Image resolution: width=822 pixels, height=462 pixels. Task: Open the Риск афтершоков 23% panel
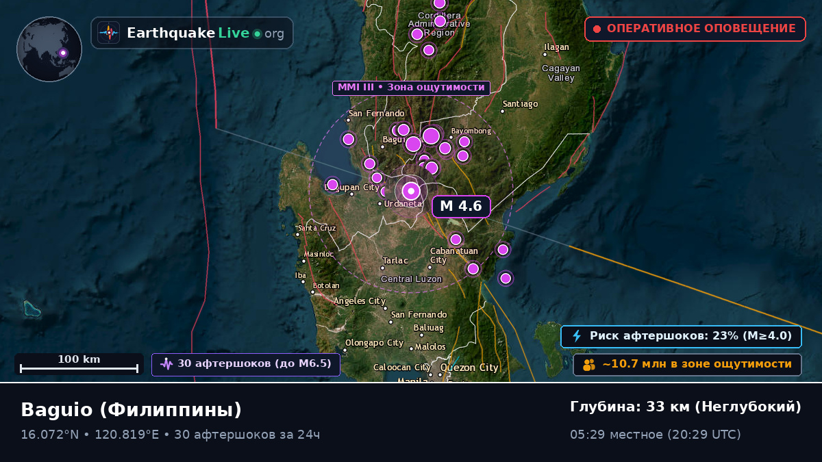(681, 336)
